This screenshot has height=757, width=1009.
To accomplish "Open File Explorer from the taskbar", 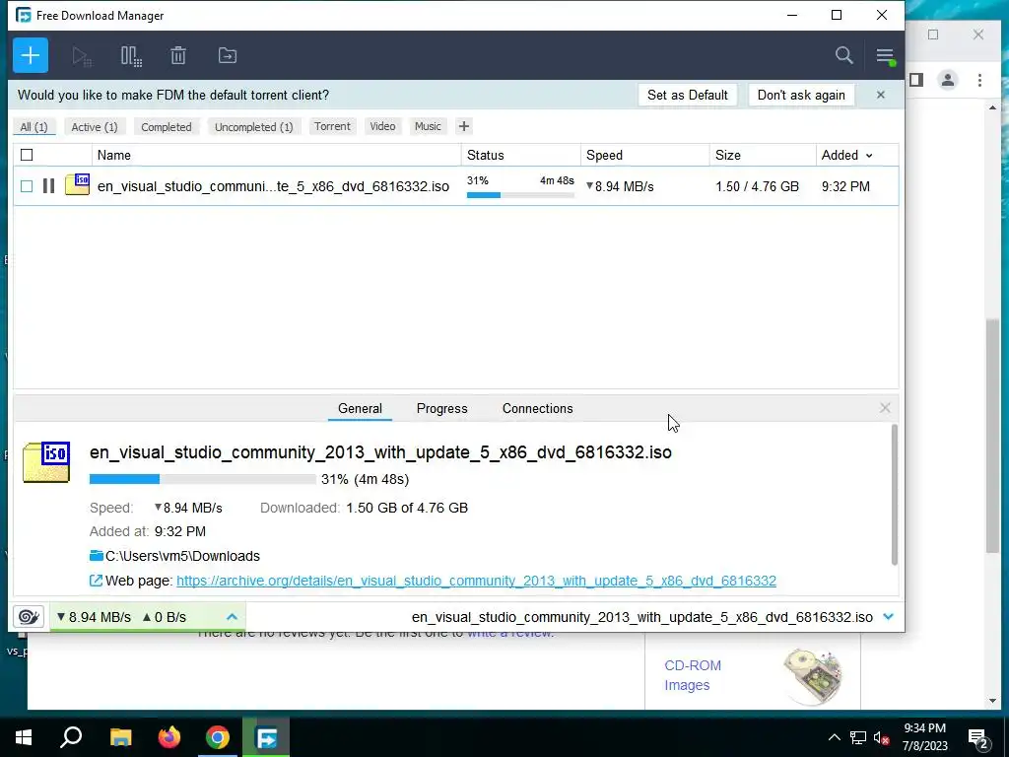I will point(120,737).
